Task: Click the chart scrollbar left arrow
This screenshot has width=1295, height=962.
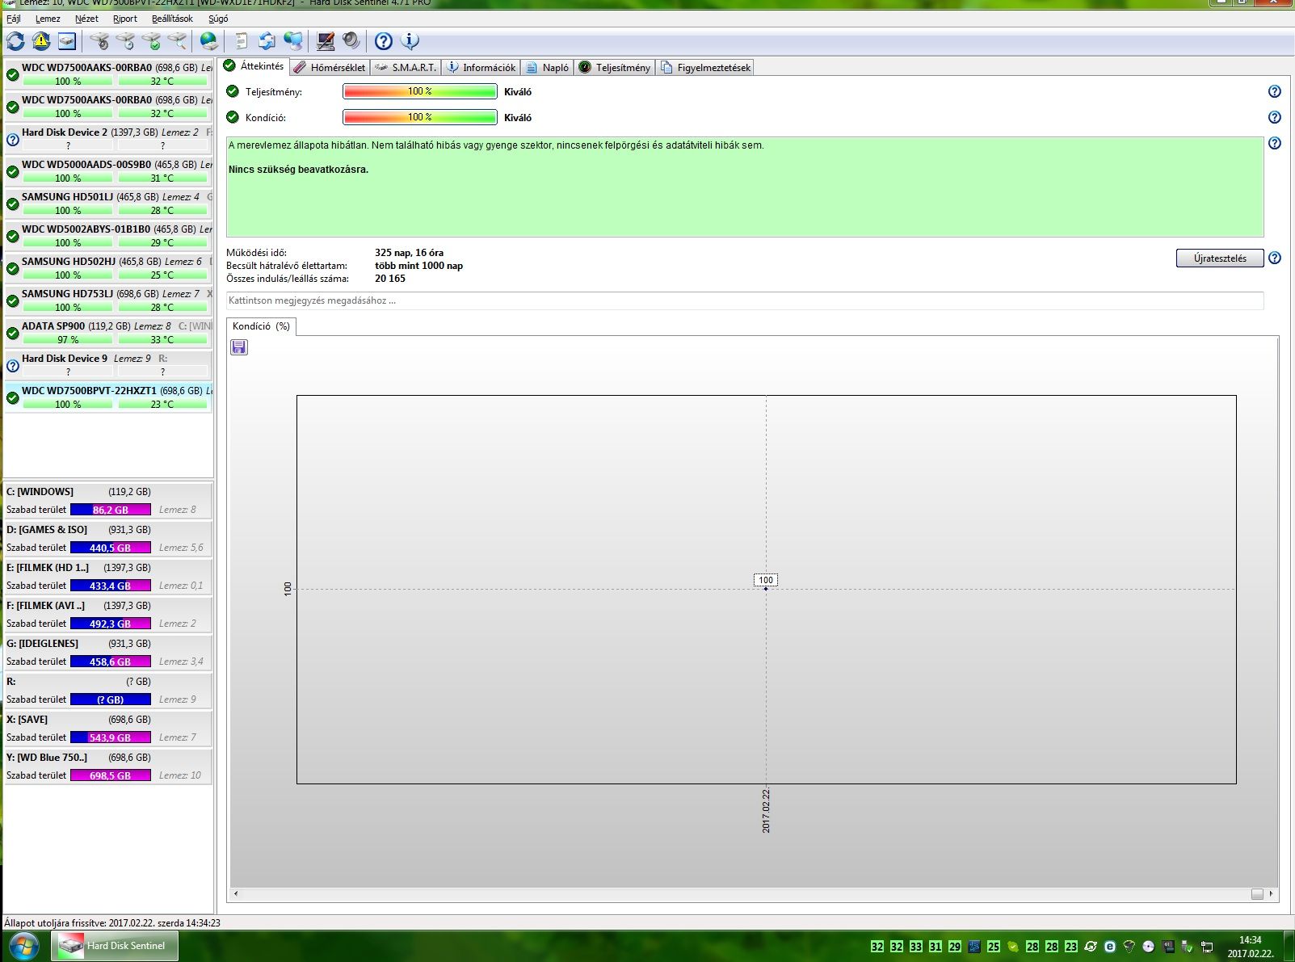Action: (236, 894)
